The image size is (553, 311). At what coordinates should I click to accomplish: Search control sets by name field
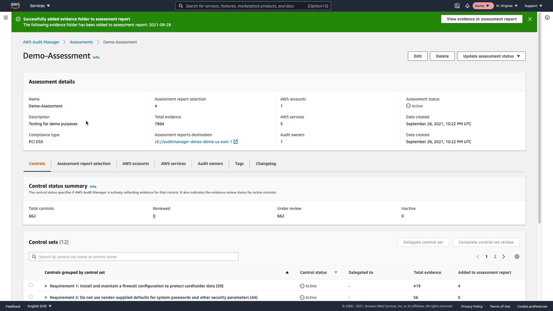[x=133, y=257]
